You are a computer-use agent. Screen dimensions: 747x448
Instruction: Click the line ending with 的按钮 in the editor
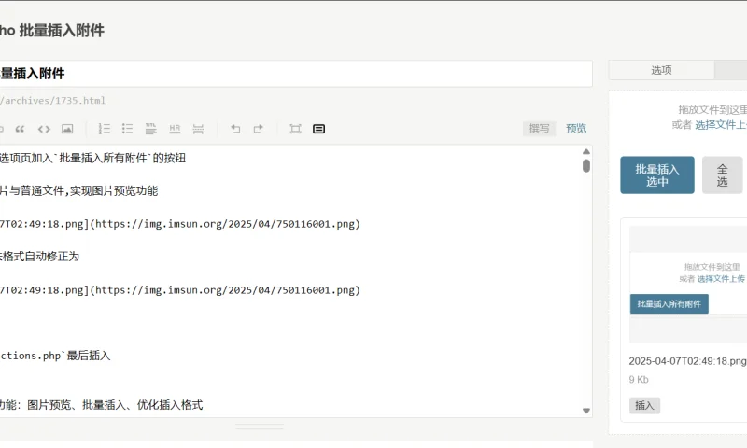tap(92, 158)
